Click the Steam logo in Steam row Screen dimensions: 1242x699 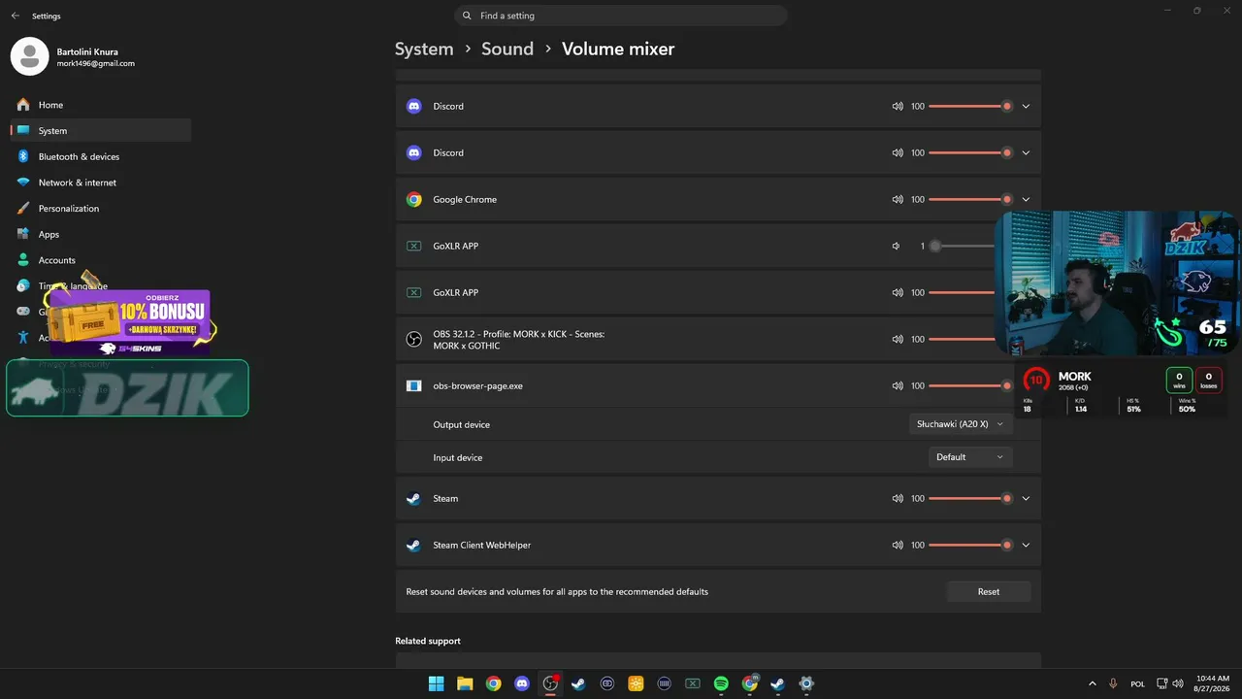point(414,499)
